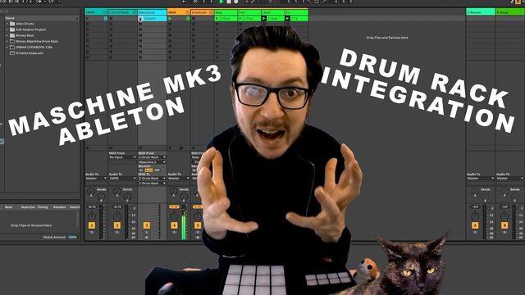Select the green Bass track header

click(226, 12)
